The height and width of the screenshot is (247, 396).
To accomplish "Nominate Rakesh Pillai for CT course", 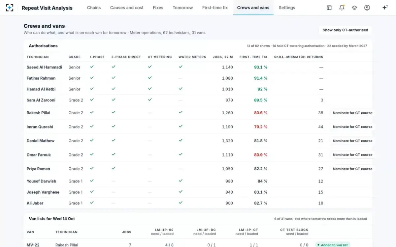I will pyautogui.click(x=352, y=113).
